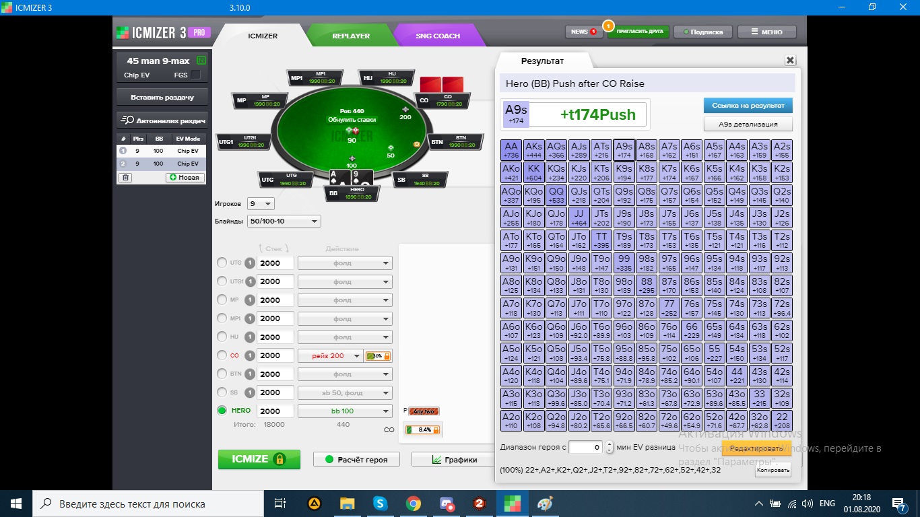Open the Windows Start menu
Image resolution: width=920 pixels, height=517 pixels.
pos(16,503)
